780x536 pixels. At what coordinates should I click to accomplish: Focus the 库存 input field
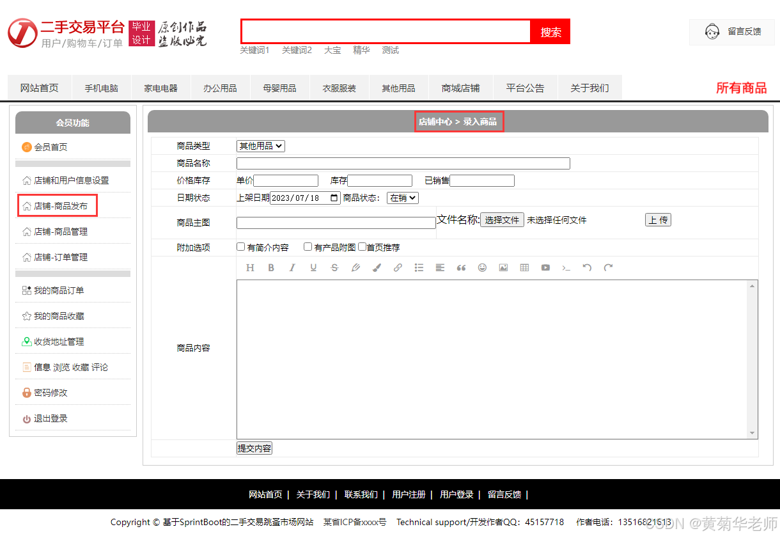click(x=380, y=180)
